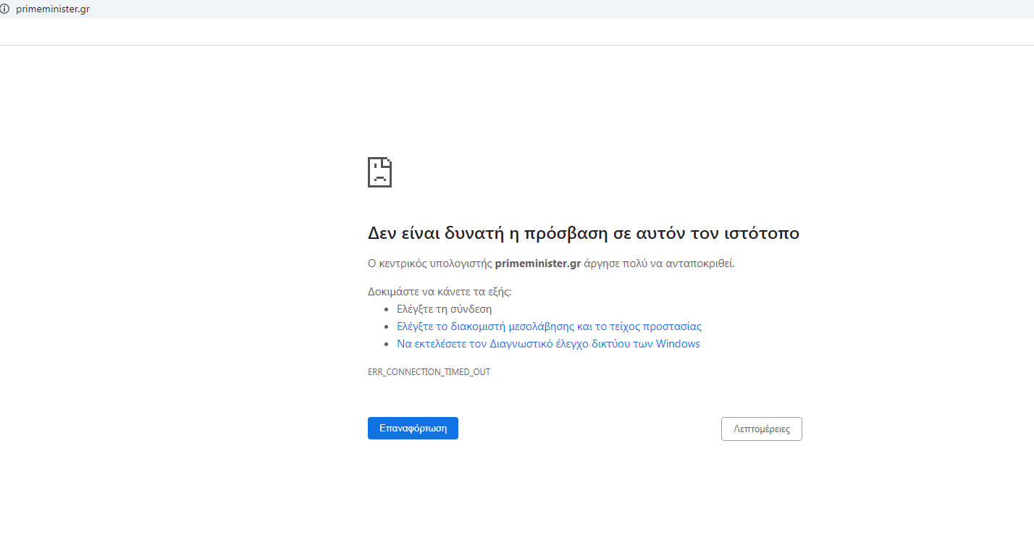
Task: Open the Λεπτομέρειες details button
Action: click(761, 429)
